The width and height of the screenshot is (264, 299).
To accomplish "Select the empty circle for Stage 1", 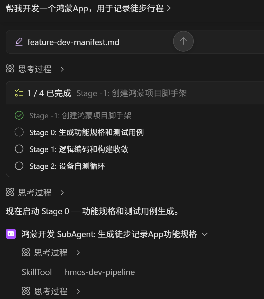I will pyautogui.click(x=19, y=149).
